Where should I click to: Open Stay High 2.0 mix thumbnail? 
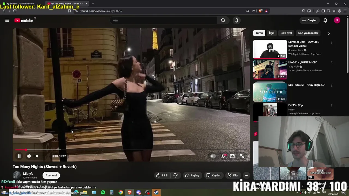[270, 92]
